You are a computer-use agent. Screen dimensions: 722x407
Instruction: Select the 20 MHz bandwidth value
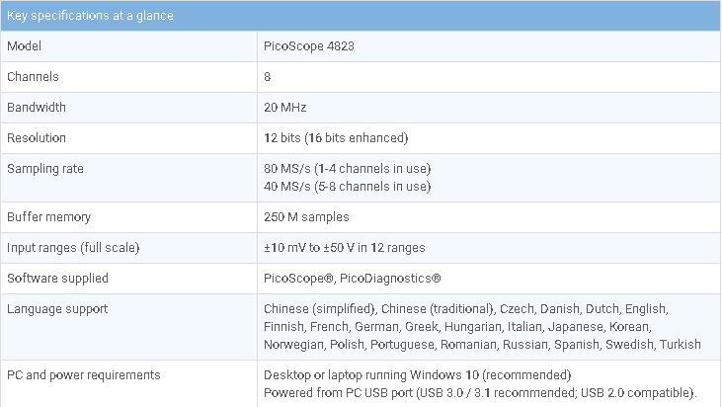pos(286,107)
